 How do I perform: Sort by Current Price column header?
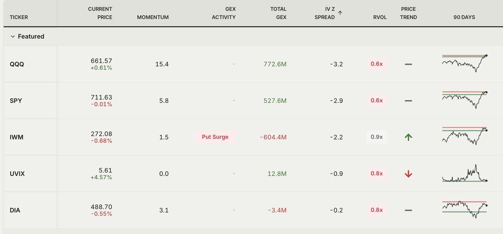pyautogui.click(x=100, y=13)
